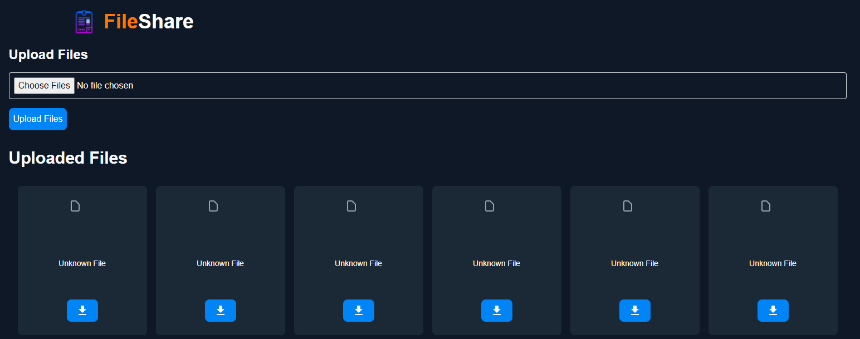Click the Upload Files section heading
Screen dimensions: 860x339
pyautogui.click(x=48, y=54)
